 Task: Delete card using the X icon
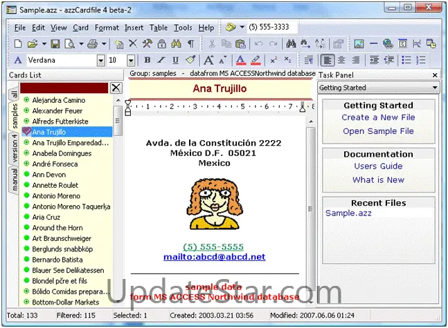[x=133, y=44]
